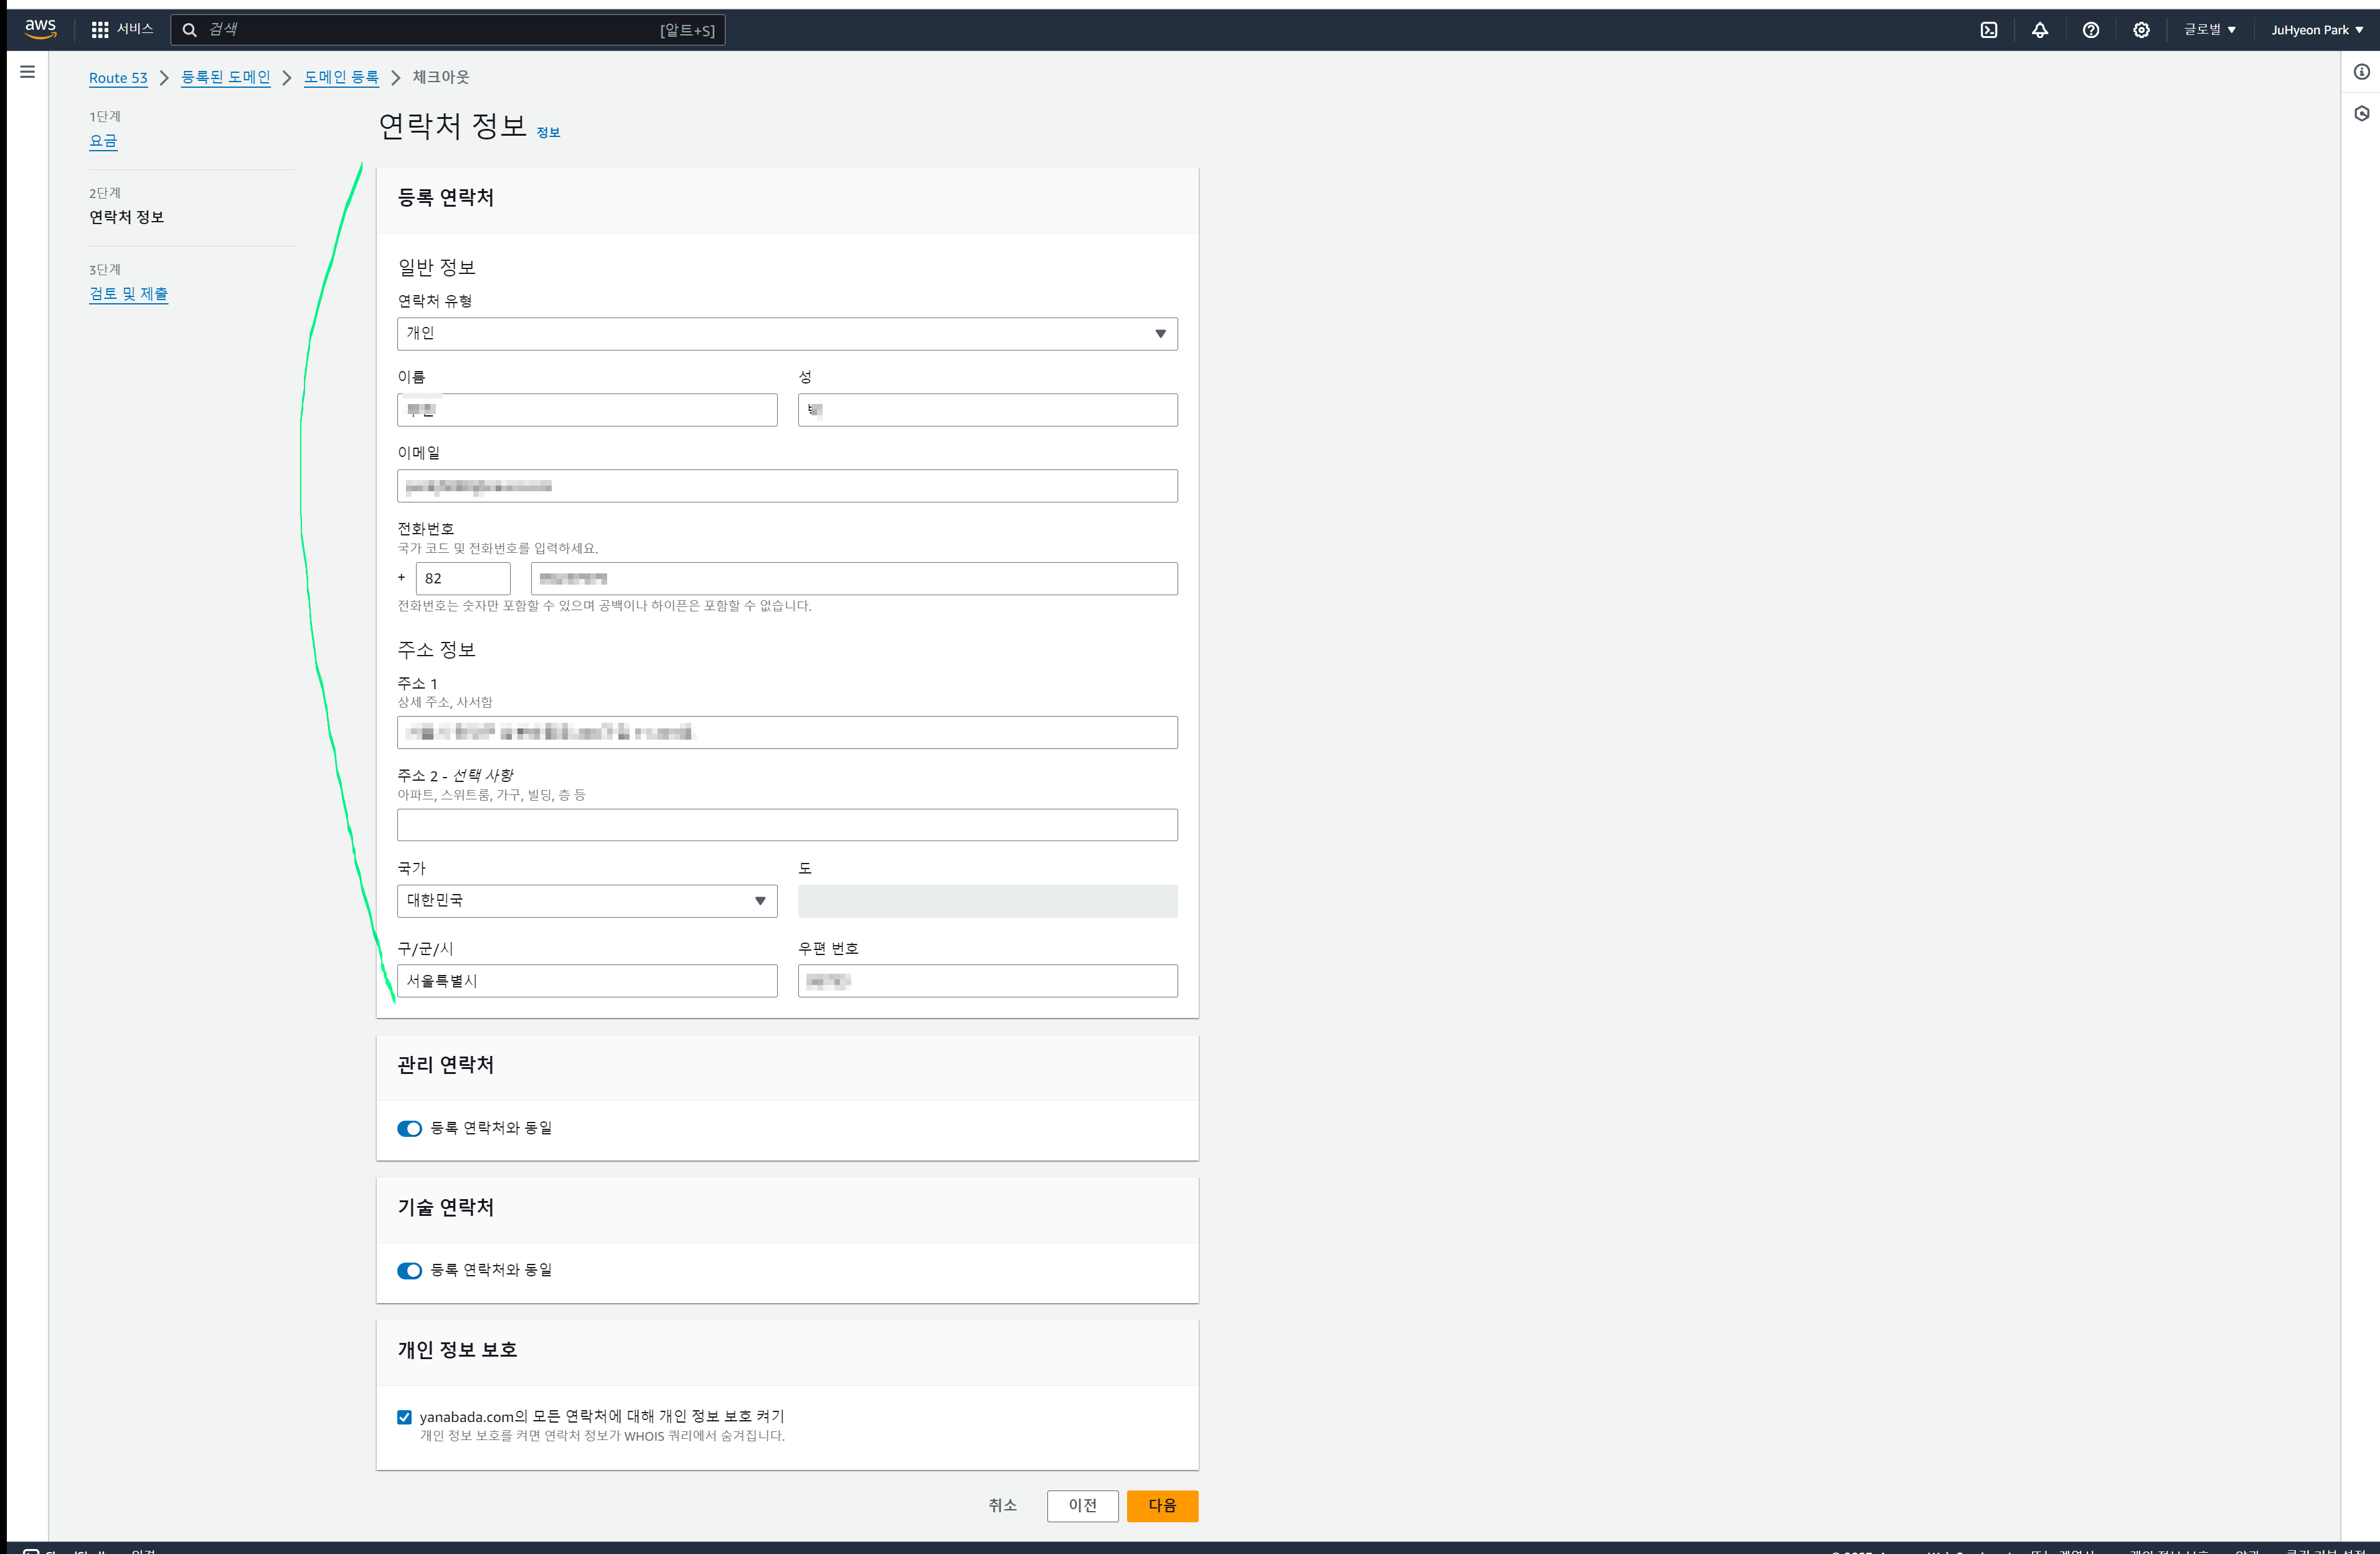The height and width of the screenshot is (1554, 2380).
Task: Click into the 주소 2 input field
Action: 787,825
